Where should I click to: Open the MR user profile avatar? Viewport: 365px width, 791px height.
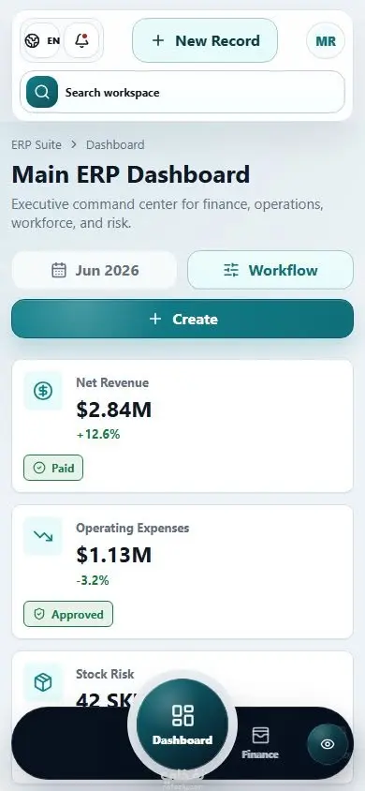coord(326,41)
